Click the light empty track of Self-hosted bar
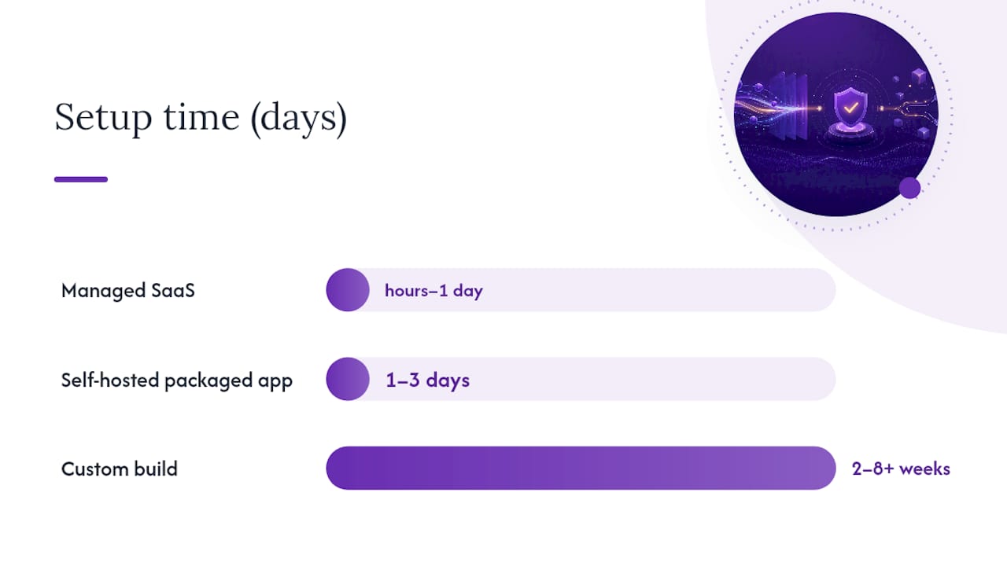 coord(603,379)
